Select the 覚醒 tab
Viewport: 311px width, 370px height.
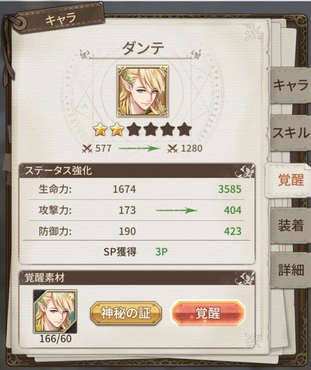click(289, 180)
